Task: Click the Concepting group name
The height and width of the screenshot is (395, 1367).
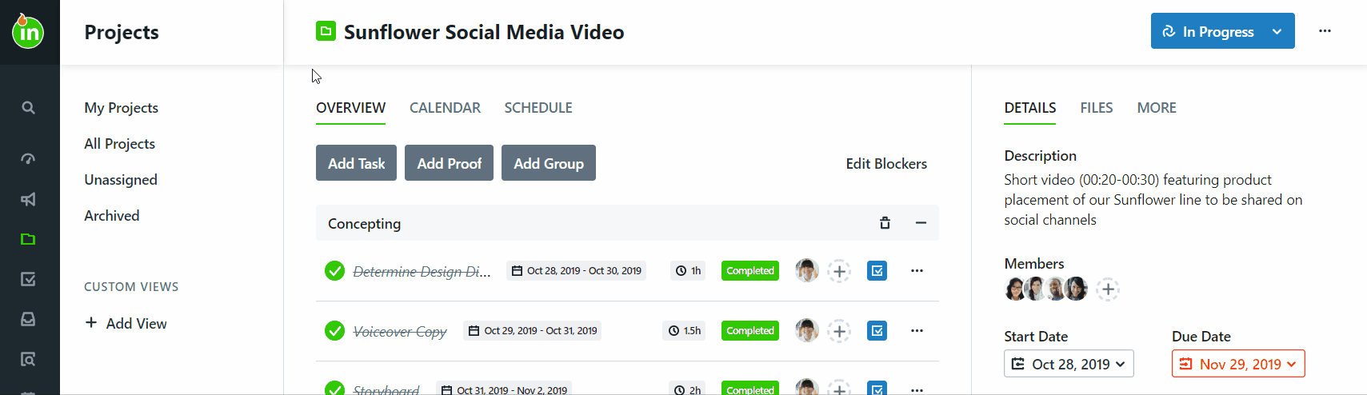Action: pyautogui.click(x=364, y=224)
